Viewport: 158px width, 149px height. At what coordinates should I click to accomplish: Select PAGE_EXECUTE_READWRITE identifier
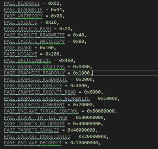tap(34, 35)
